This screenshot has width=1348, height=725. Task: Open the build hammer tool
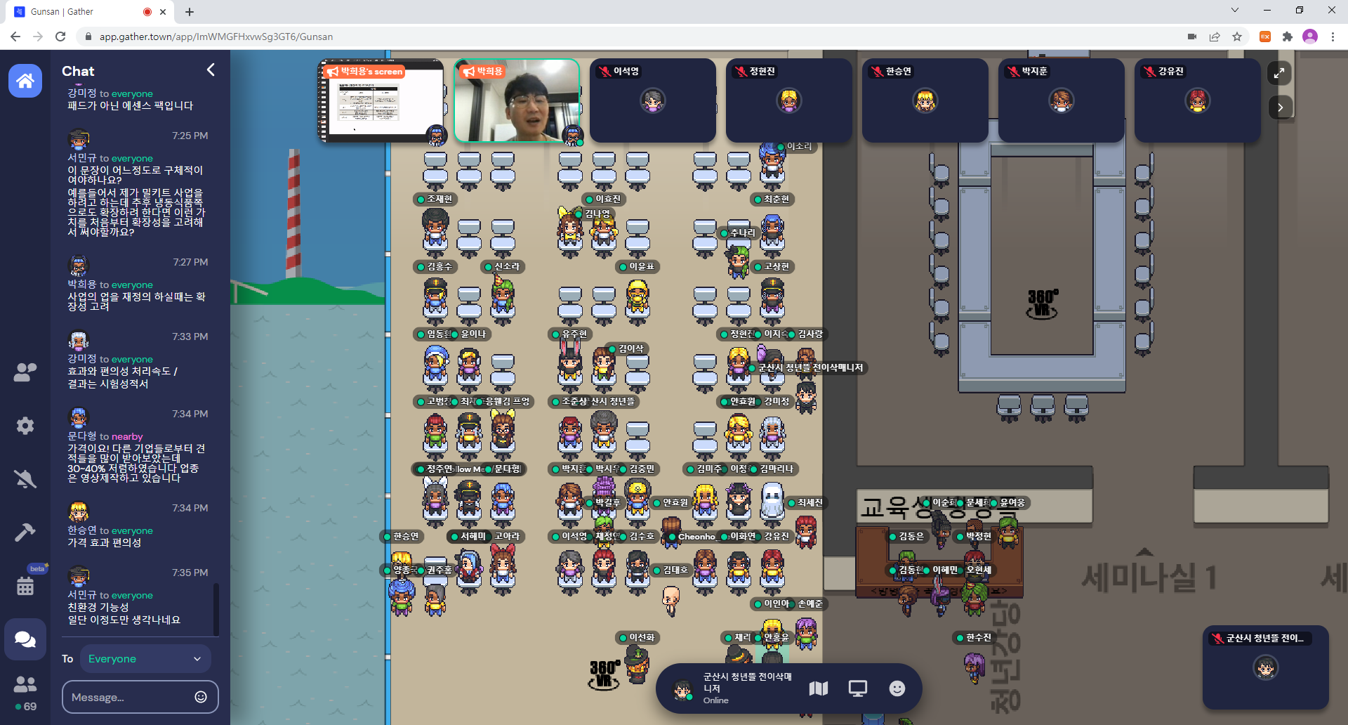(x=25, y=533)
